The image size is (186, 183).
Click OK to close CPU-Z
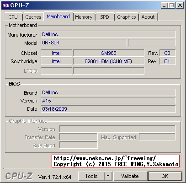pos(165,176)
